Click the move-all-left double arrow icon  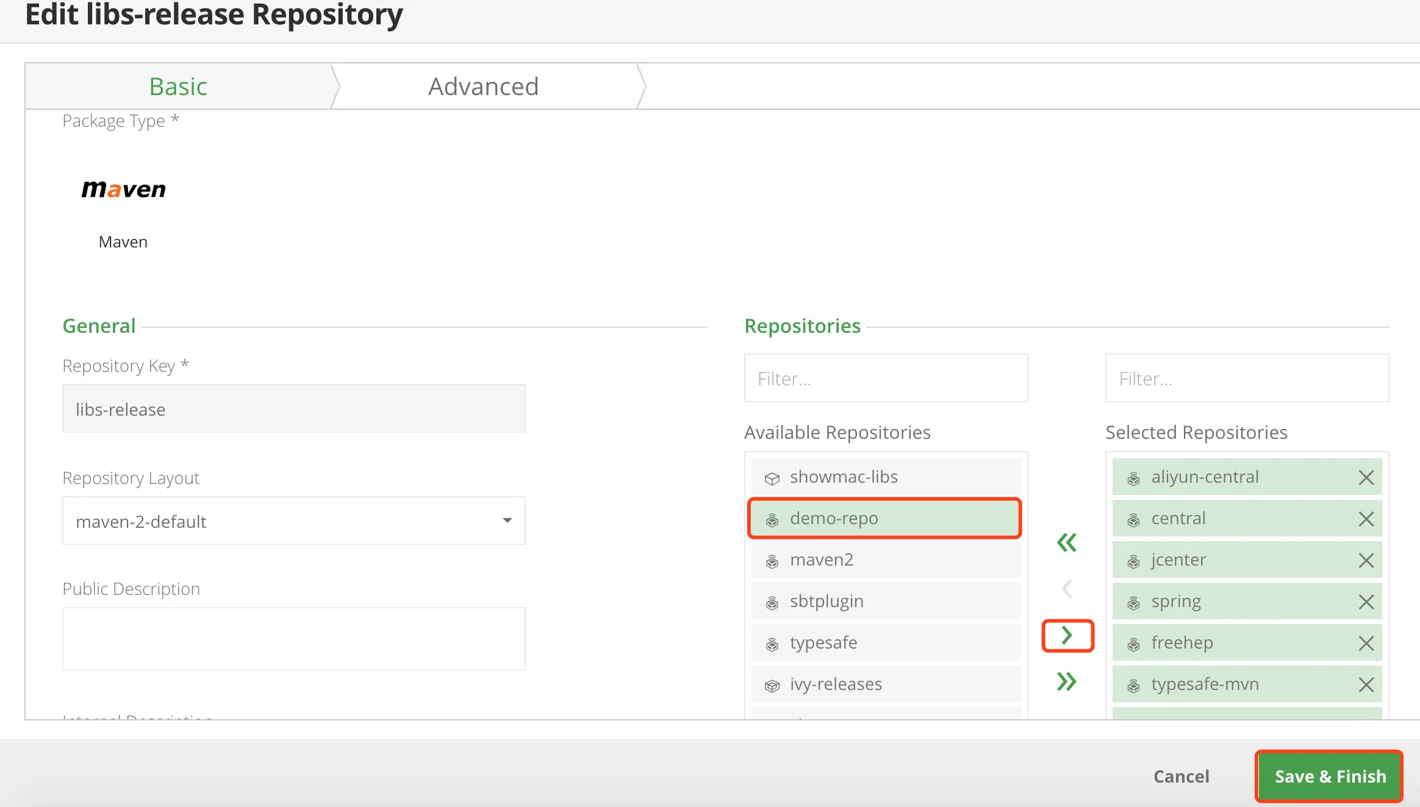[x=1067, y=542]
